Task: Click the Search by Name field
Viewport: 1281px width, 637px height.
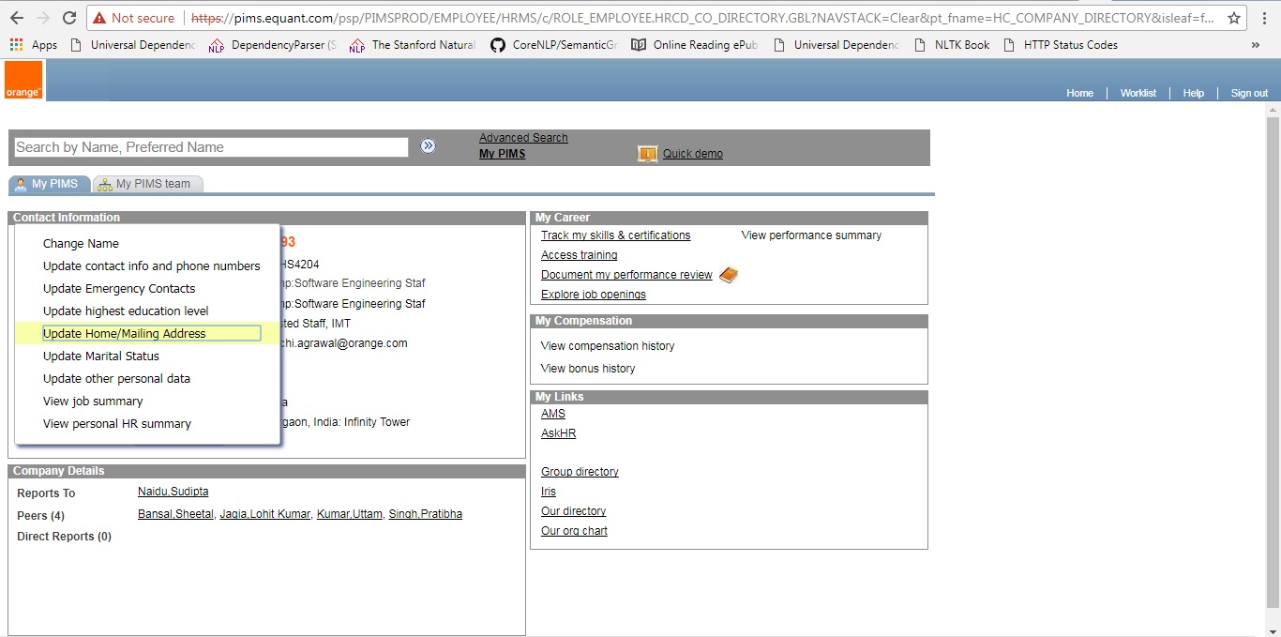Action: tap(211, 147)
